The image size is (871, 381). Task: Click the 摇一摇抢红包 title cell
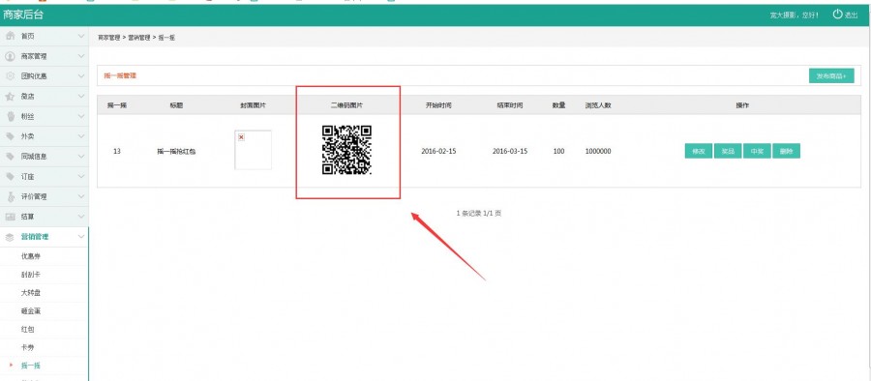(x=176, y=151)
